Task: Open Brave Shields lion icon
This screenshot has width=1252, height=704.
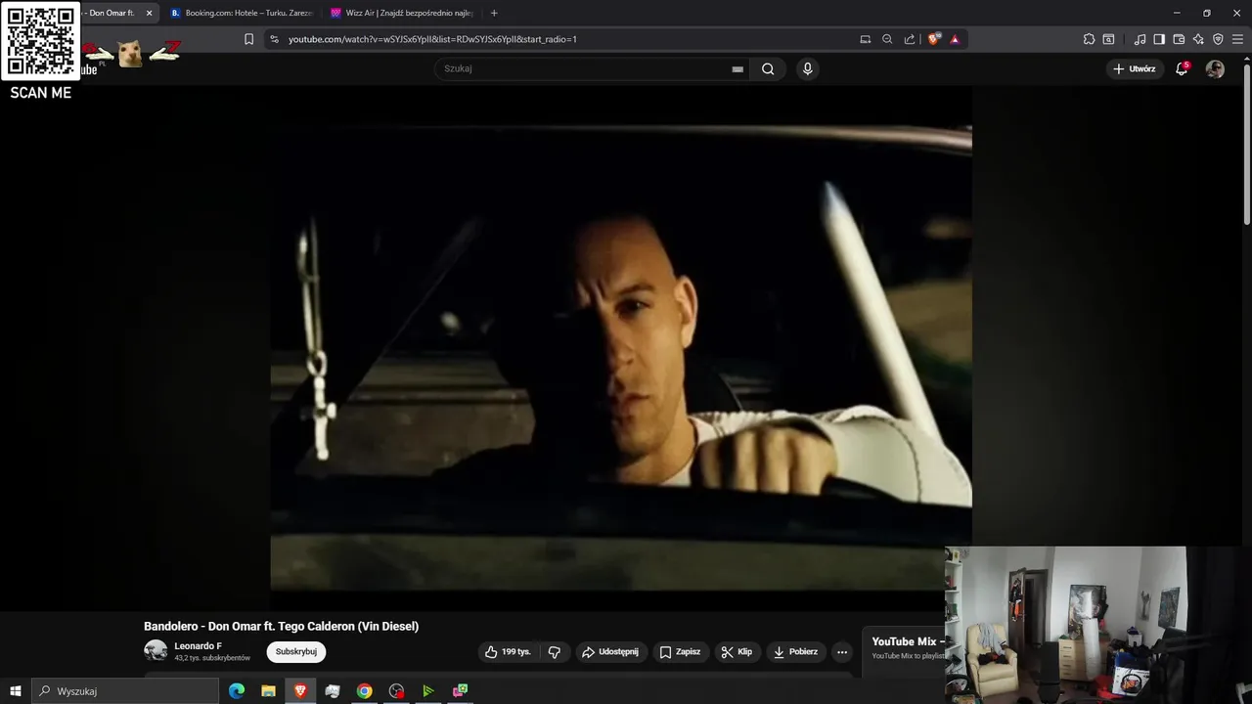Action: 934,39
